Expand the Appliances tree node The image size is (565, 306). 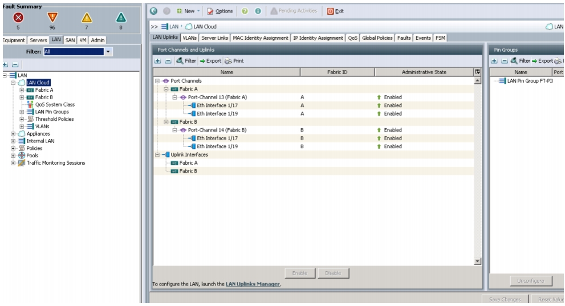point(13,134)
